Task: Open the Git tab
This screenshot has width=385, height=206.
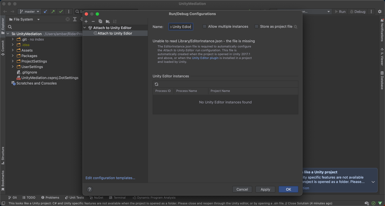Action: (13, 198)
